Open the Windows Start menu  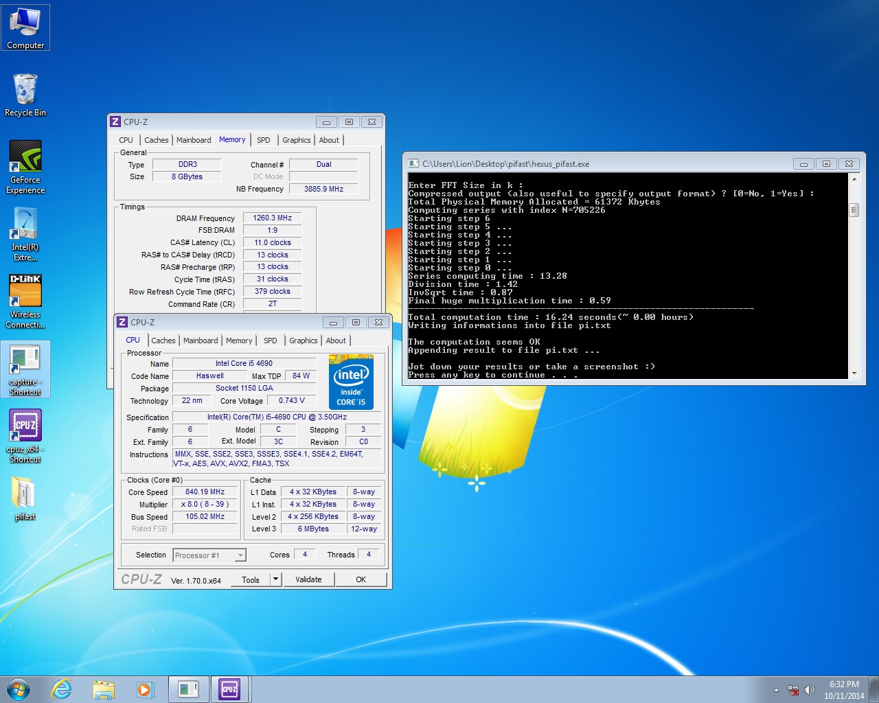tap(19, 689)
